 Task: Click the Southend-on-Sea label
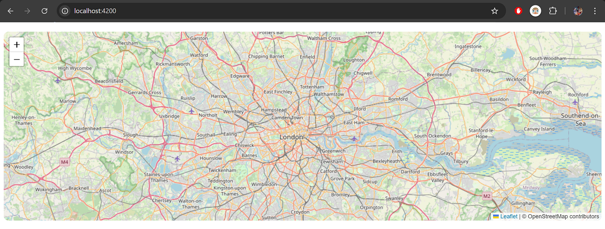pyautogui.click(x=580, y=119)
